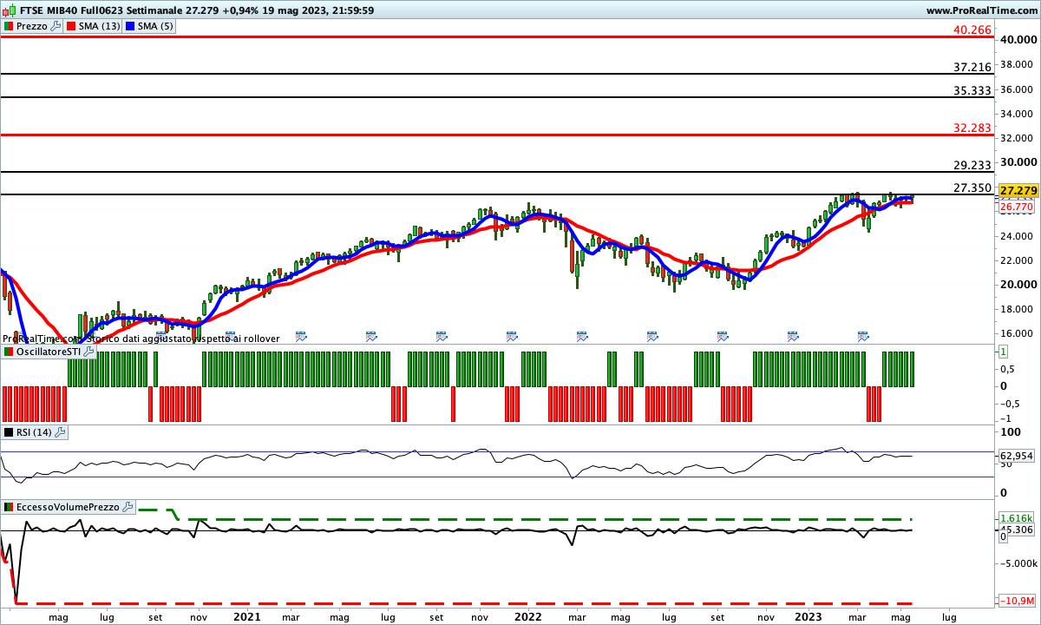Select the black horizontal line at 37.216
Image resolution: width=1041 pixels, height=625 pixels.
coord(498,75)
